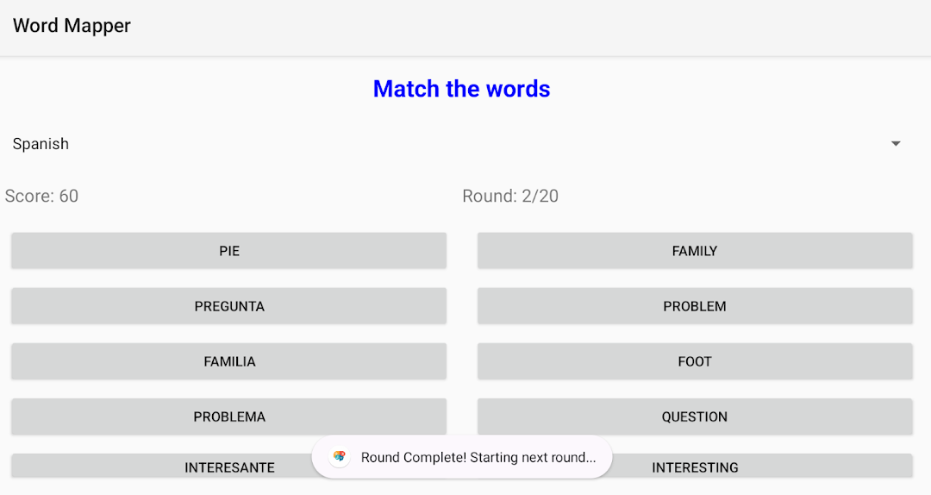Click the Round: 2/20 label
The image size is (931, 495).
(x=510, y=196)
